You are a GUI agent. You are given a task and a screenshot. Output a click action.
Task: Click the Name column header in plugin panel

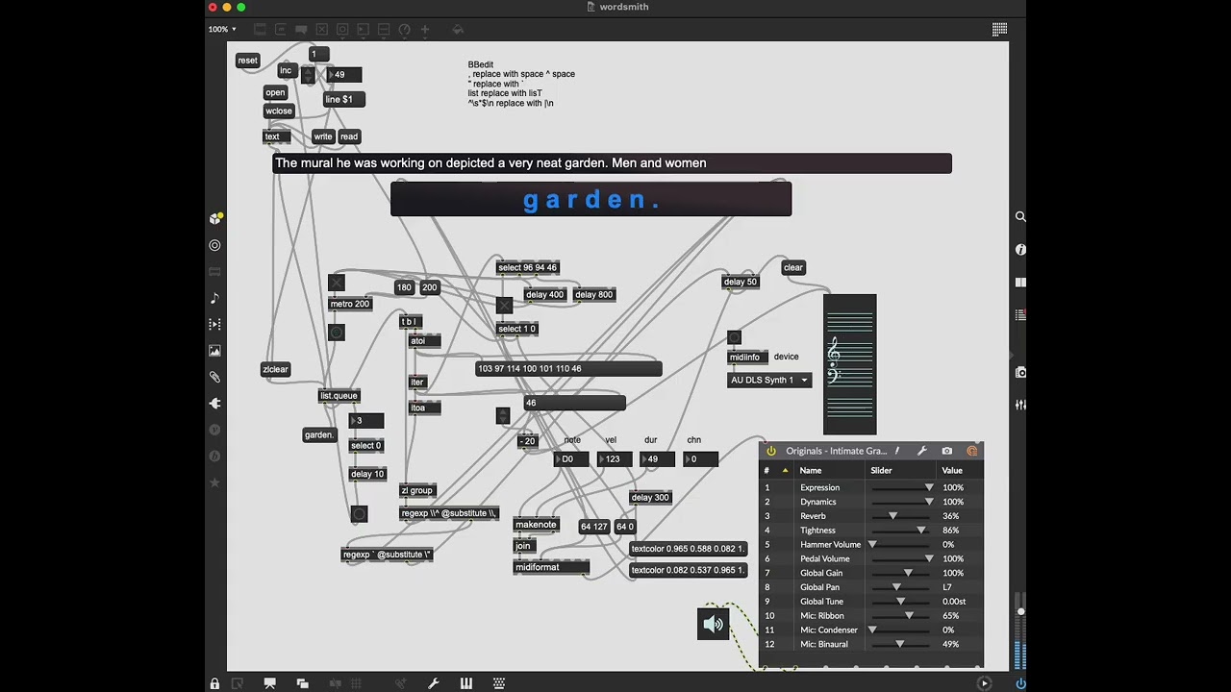pyautogui.click(x=811, y=471)
